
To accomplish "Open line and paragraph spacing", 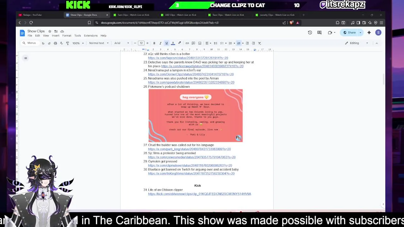I will (x=215, y=43).
